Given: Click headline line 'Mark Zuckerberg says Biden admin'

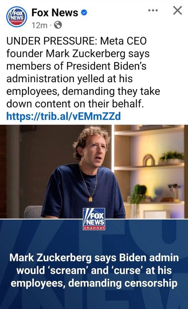Looking at the screenshot, I should (x=94, y=257).
